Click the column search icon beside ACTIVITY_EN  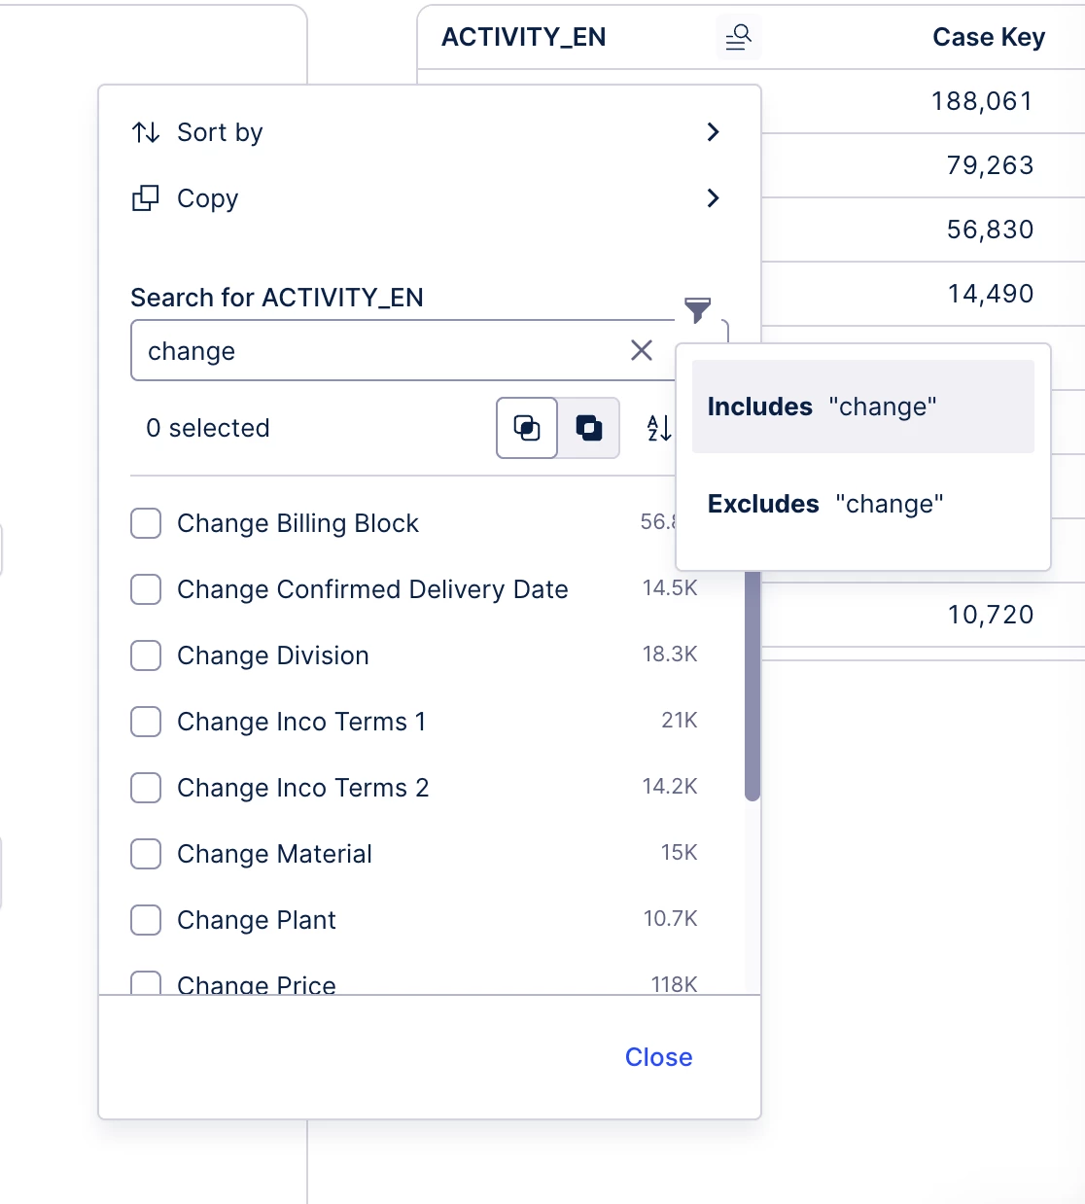pyautogui.click(x=738, y=38)
